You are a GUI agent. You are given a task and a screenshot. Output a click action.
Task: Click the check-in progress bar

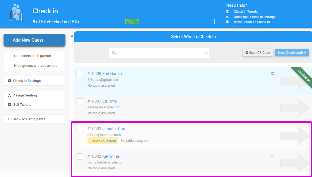pyautogui.click(x=170, y=22)
